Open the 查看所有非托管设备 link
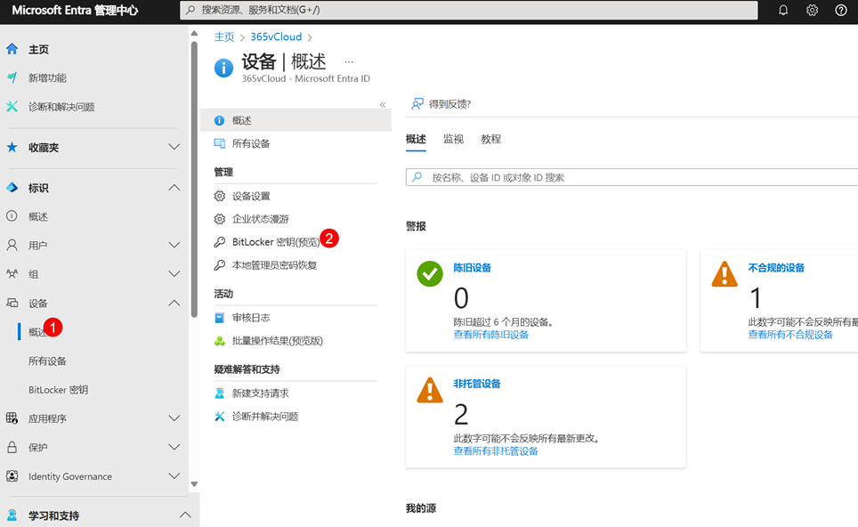 pos(495,451)
